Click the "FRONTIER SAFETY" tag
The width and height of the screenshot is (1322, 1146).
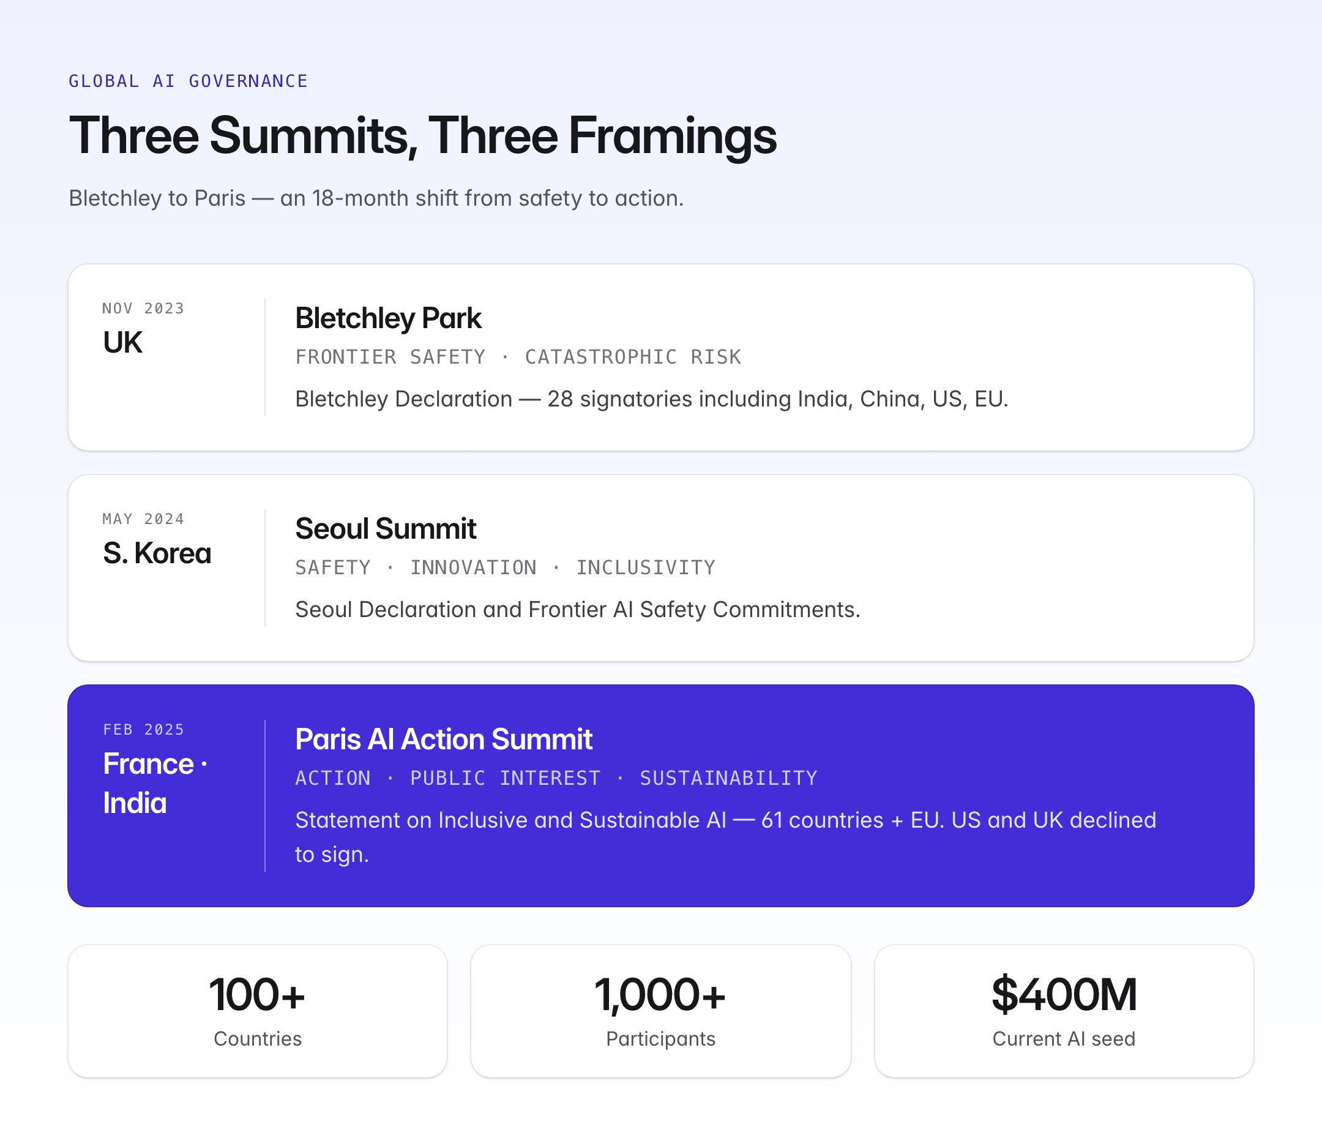[390, 357]
